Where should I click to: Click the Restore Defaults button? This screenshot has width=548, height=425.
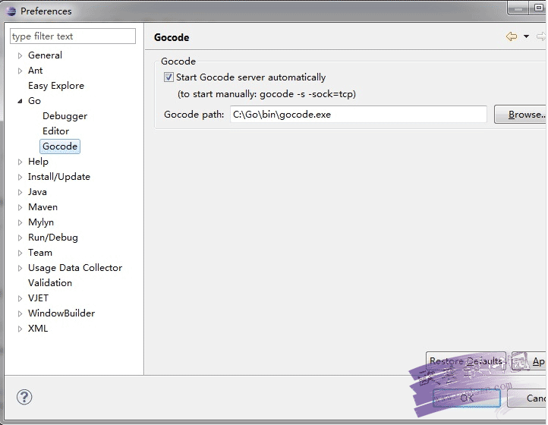465,361
